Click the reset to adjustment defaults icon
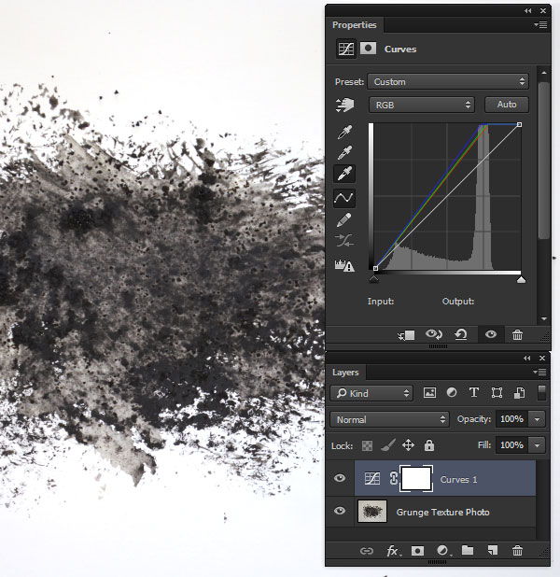The height and width of the screenshot is (577, 560). coord(461,335)
